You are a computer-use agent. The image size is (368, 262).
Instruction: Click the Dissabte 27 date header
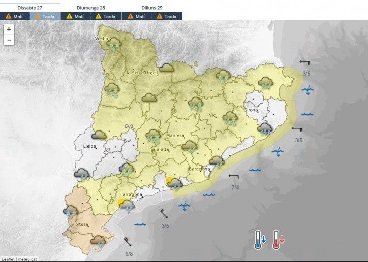pyautogui.click(x=30, y=8)
